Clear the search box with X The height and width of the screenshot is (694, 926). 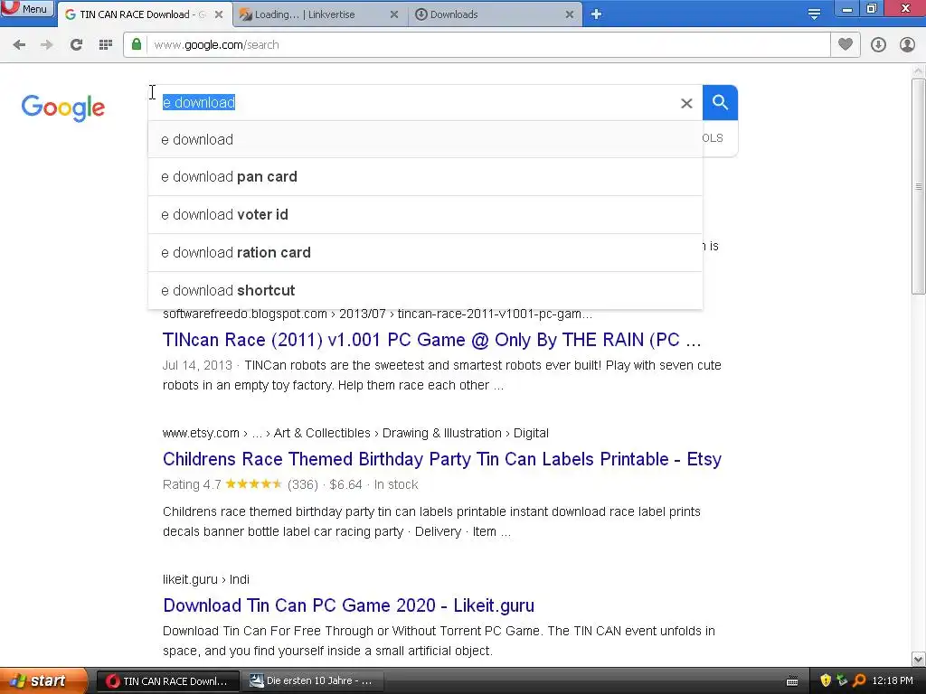click(x=686, y=103)
